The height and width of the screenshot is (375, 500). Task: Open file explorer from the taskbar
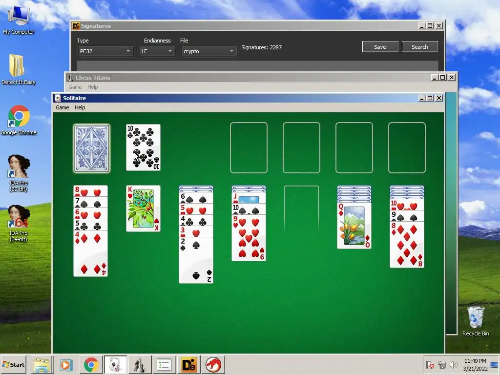click(x=42, y=365)
